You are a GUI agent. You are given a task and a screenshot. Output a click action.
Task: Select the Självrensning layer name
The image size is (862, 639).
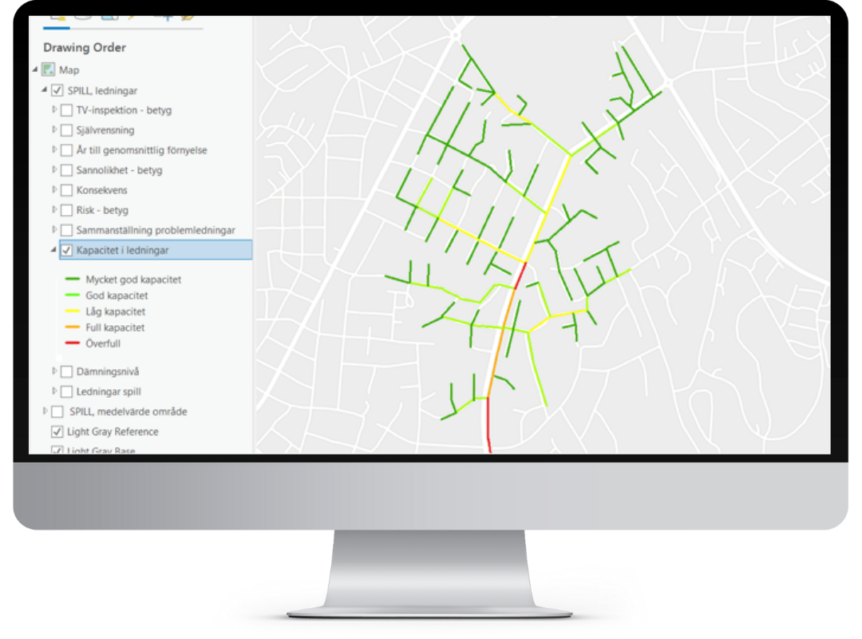point(105,130)
